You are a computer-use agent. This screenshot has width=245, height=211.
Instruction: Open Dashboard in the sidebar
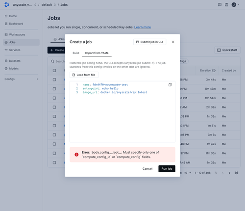point(14,24)
